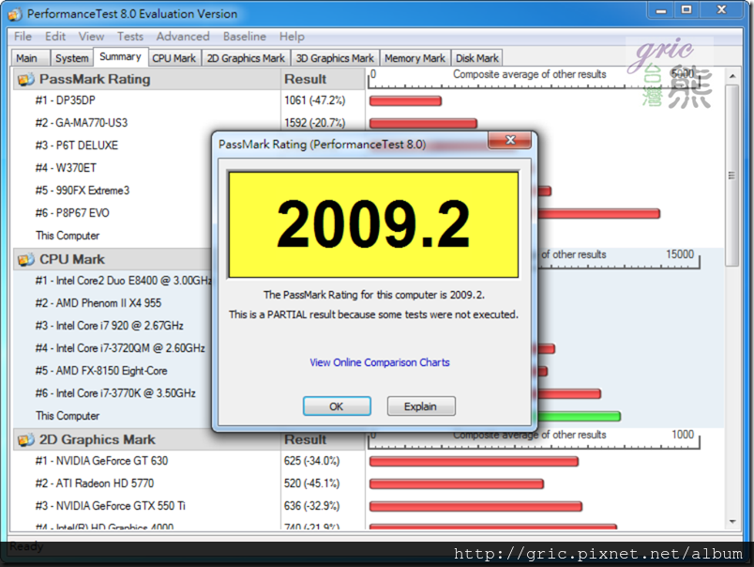Click the scrollbar down arrow
754x567 pixels.
(x=731, y=522)
